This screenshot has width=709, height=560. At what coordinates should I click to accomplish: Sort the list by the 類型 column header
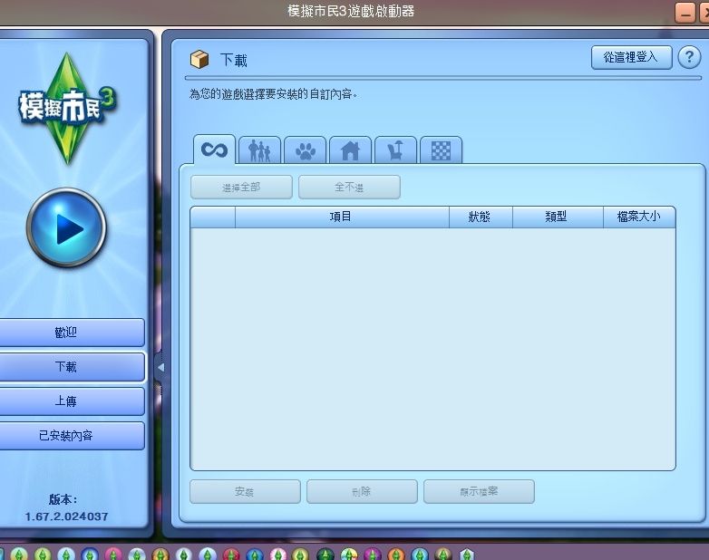coord(558,217)
